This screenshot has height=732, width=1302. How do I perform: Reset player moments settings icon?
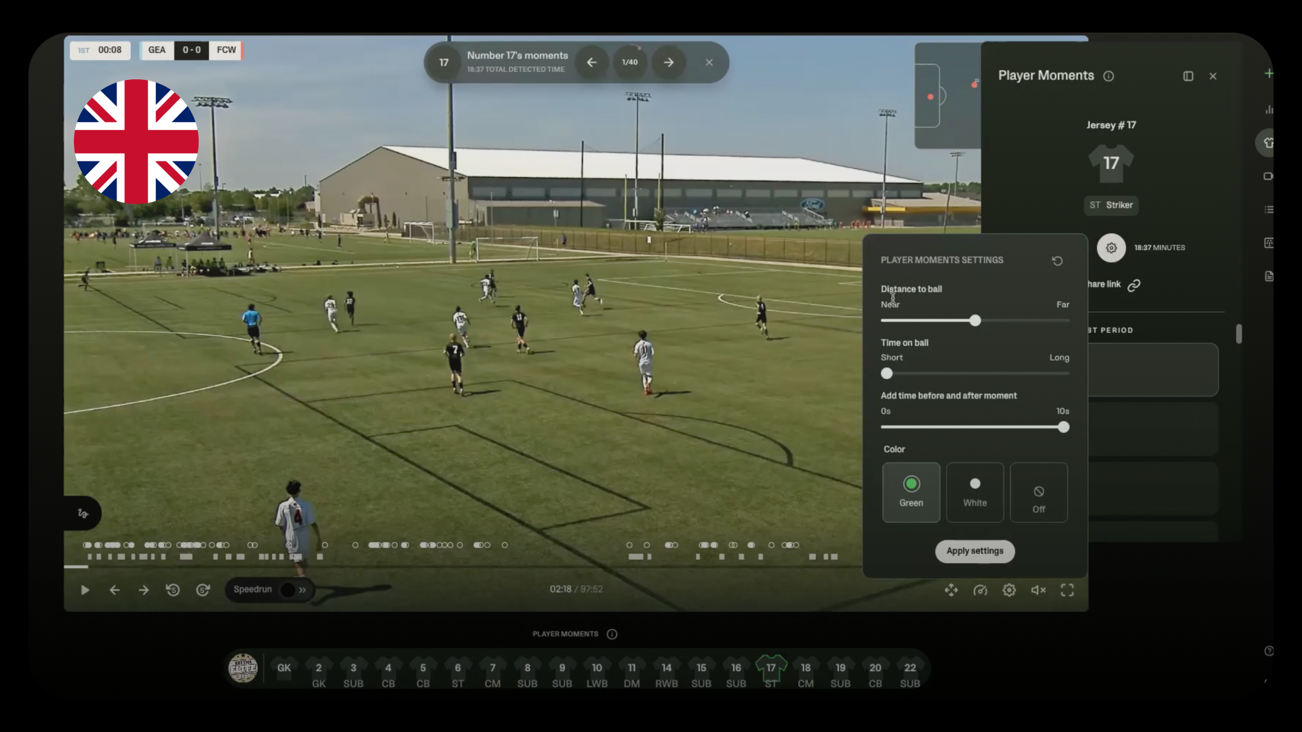1057,261
